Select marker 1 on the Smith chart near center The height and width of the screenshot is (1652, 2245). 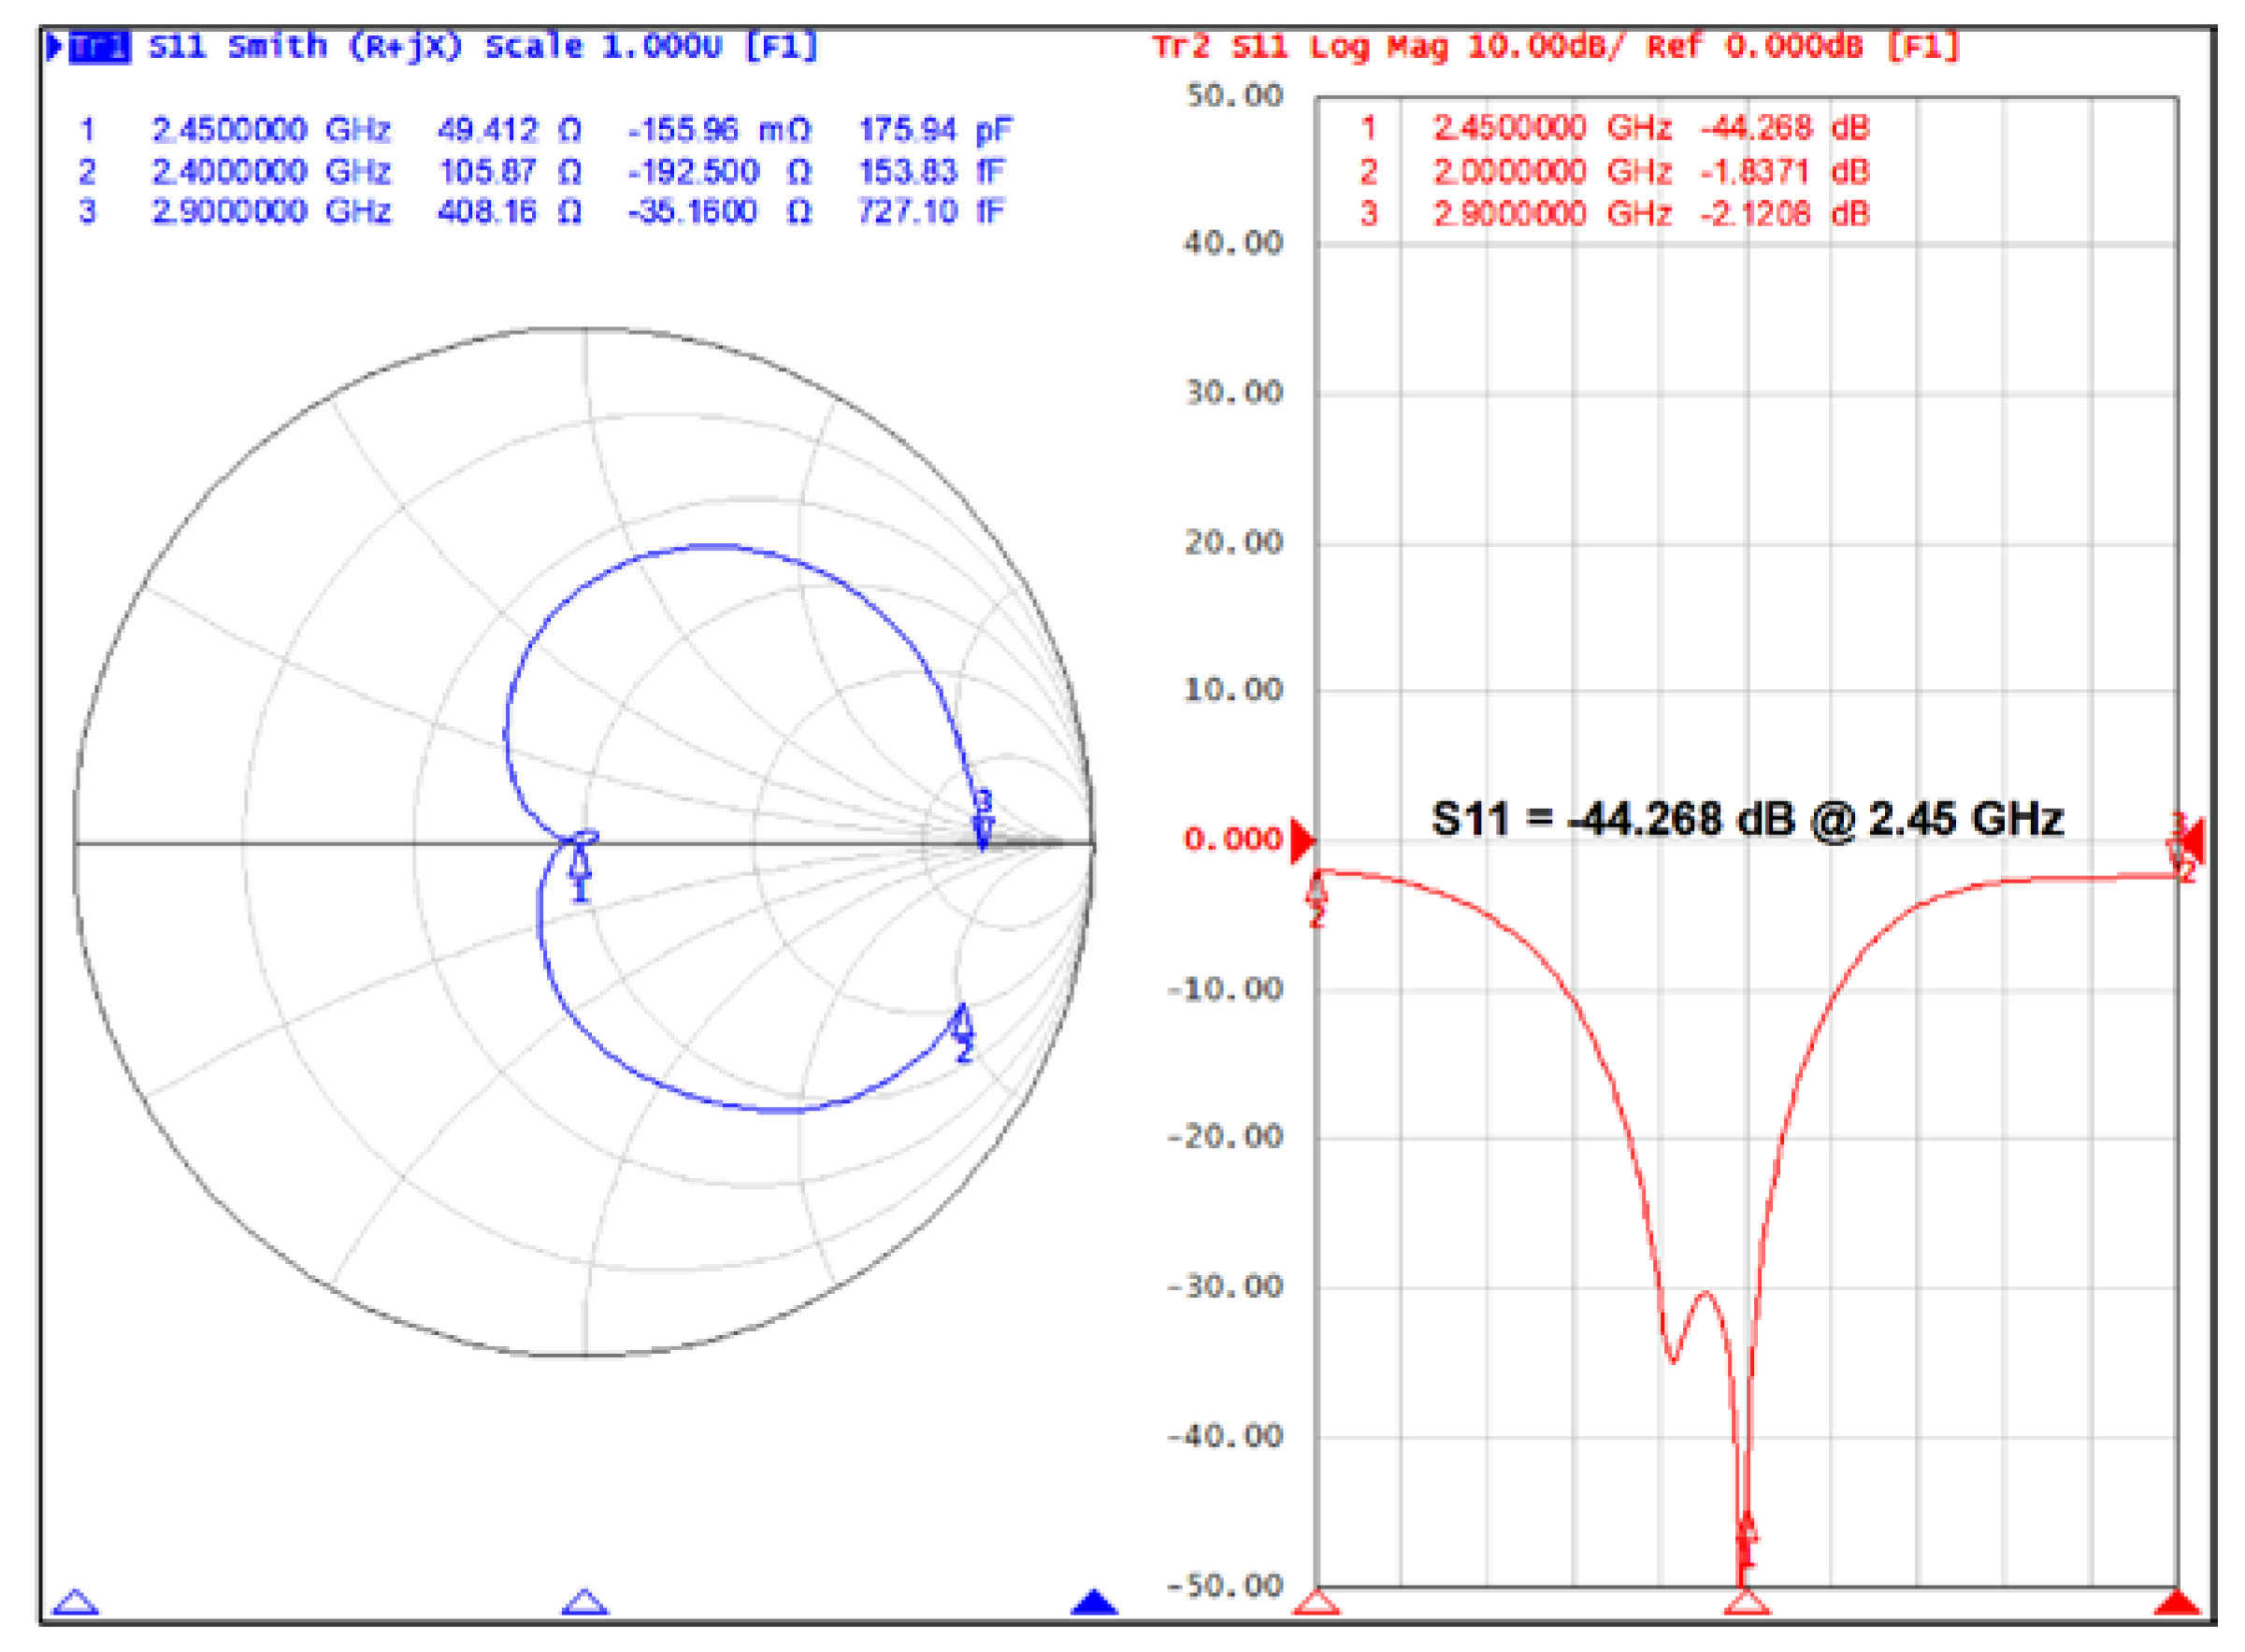click(580, 866)
